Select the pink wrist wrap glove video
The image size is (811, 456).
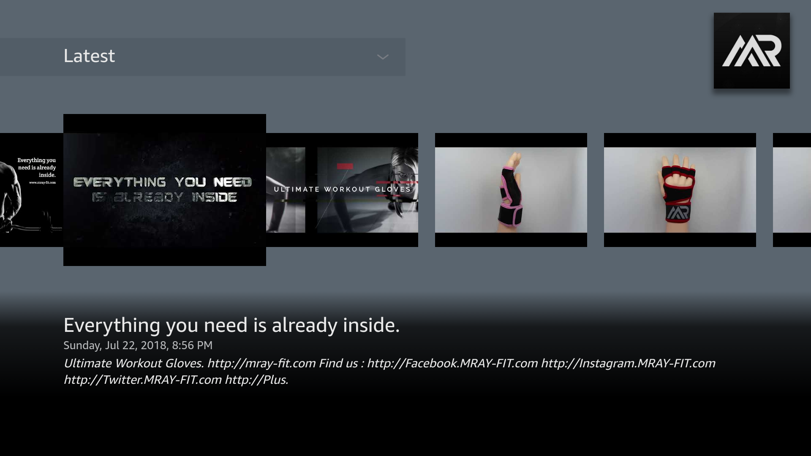tap(511, 190)
